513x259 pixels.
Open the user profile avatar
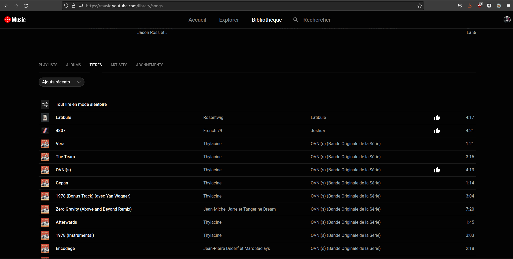pyautogui.click(x=507, y=20)
